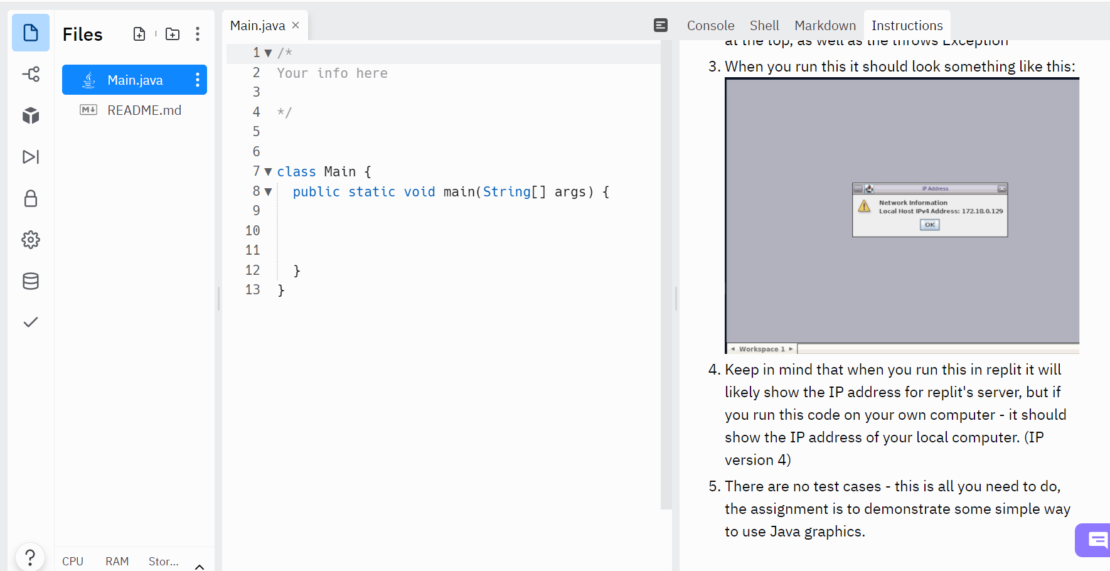Viewport: 1110px width, 571px height.
Task: Click line number 10 in the gutter
Action: (x=252, y=231)
